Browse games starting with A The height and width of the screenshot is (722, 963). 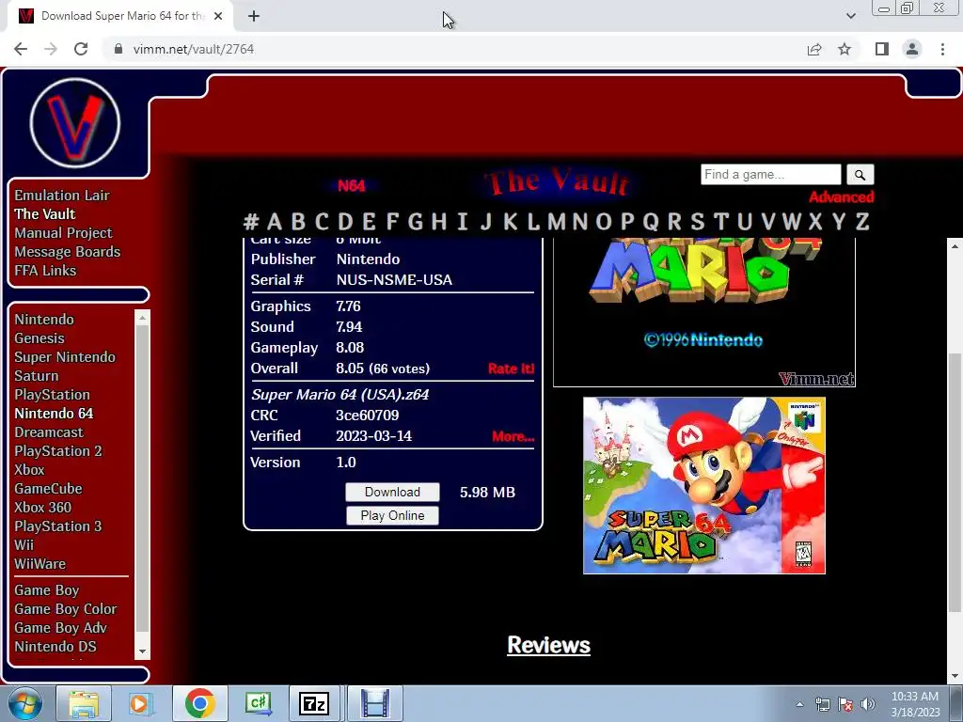tap(275, 221)
